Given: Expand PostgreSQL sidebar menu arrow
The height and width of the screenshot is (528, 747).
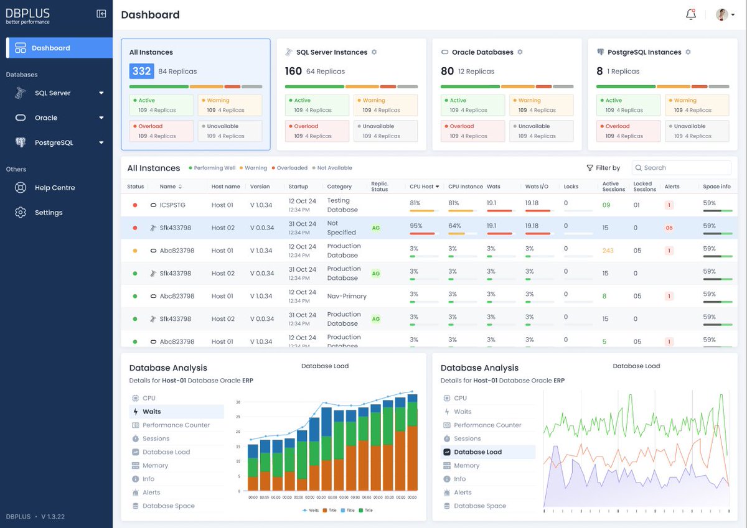Looking at the screenshot, I should coord(101,143).
